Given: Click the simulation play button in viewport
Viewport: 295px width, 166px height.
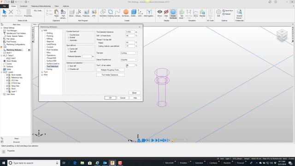Looking at the screenshot, I should pyautogui.click(x=153, y=140).
